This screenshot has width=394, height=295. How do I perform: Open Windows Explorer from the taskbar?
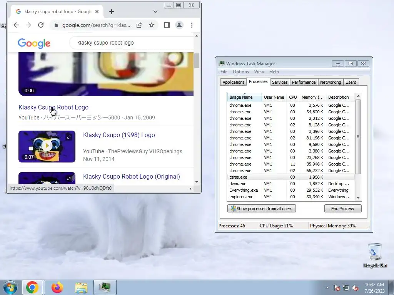[82, 287]
